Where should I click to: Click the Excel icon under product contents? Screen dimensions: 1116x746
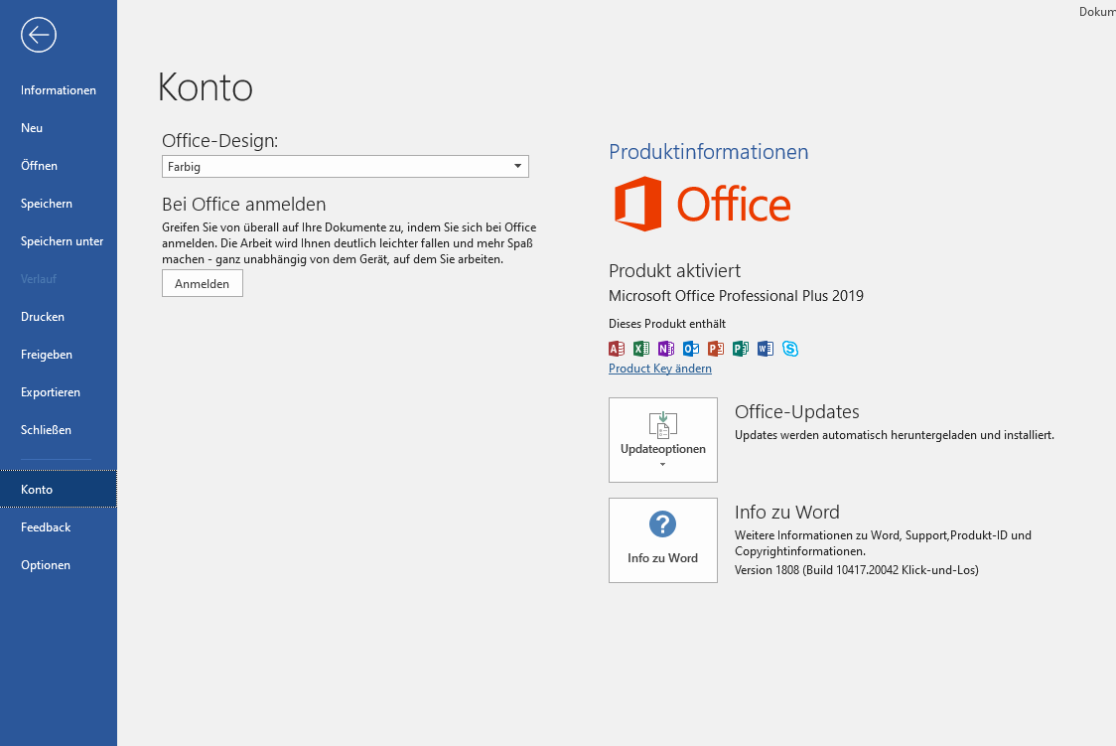[641, 349]
